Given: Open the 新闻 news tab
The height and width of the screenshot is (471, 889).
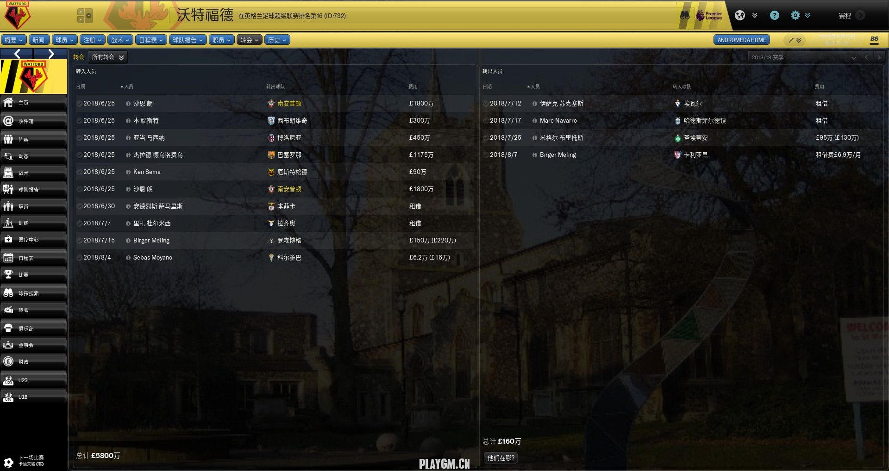Looking at the screenshot, I should pos(39,40).
